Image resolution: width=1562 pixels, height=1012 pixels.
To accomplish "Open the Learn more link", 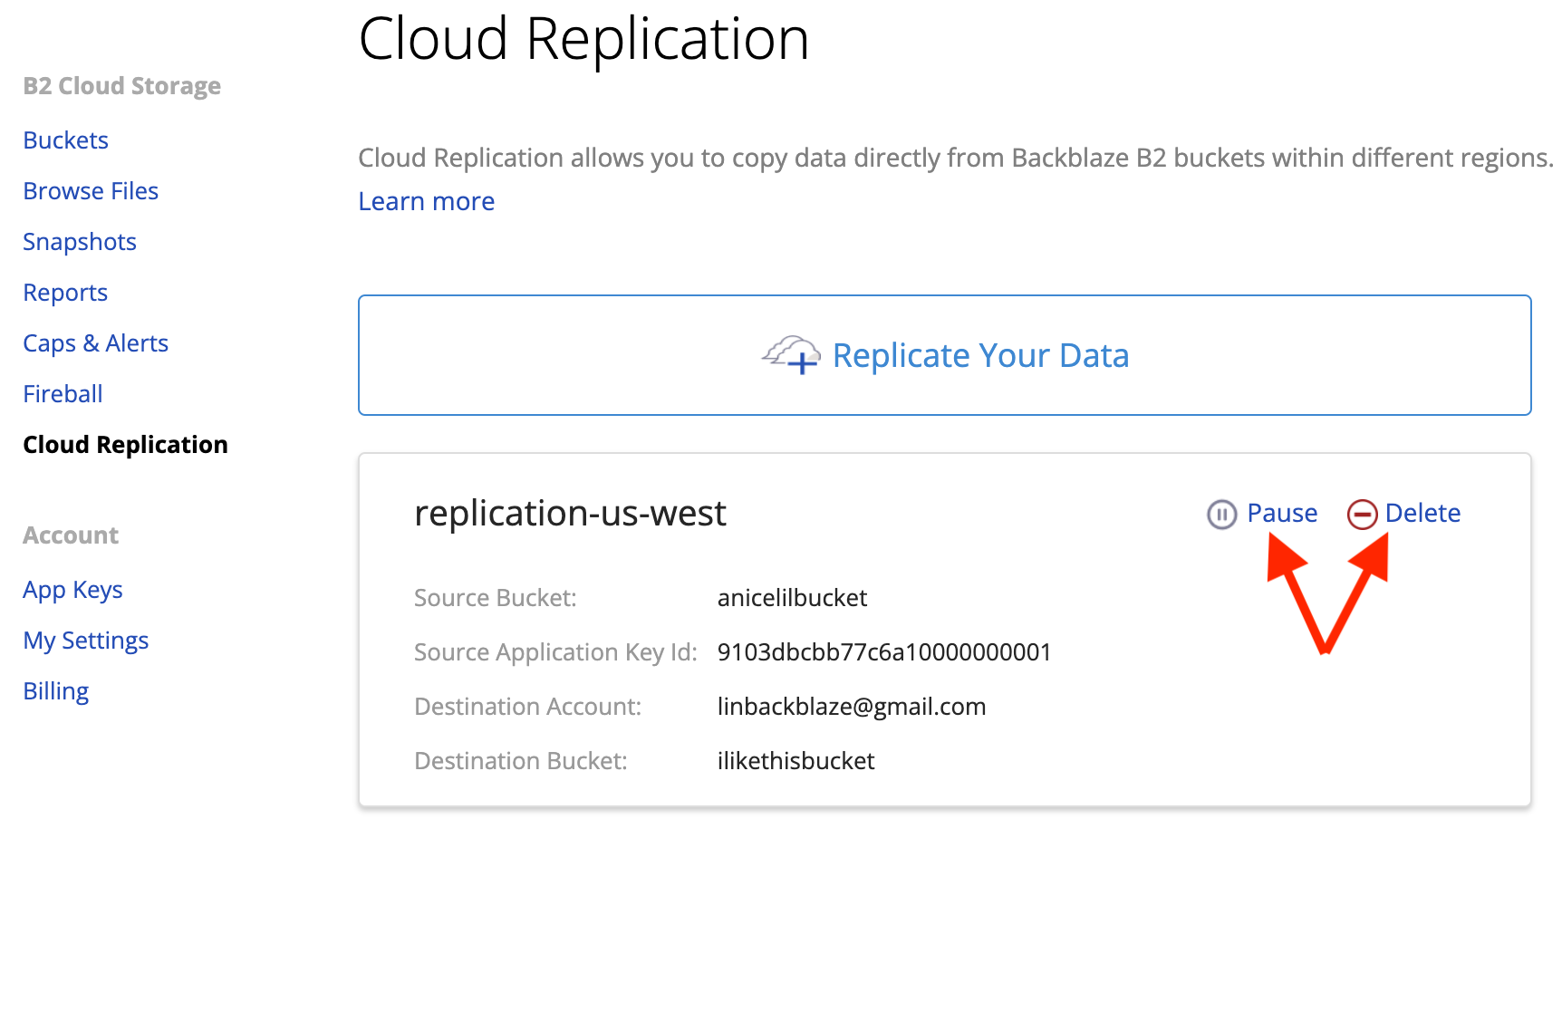I will click(427, 201).
